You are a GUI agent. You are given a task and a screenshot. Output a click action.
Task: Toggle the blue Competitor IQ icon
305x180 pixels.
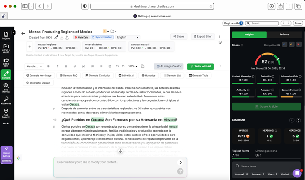pyautogui.click(x=285, y=45)
